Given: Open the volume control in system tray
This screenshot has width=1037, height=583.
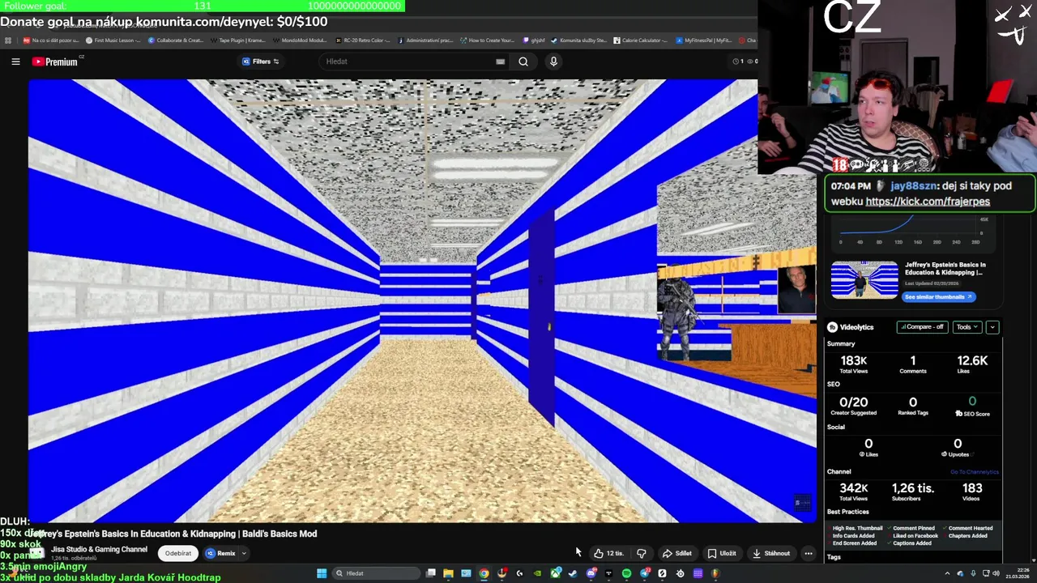Looking at the screenshot, I should (x=996, y=573).
